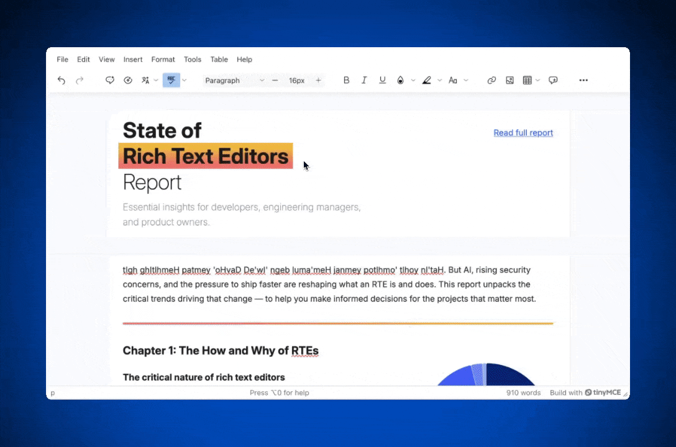Click the Aa change case icon
This screenshot has width=676, height=447.
[x=453, y=80]
